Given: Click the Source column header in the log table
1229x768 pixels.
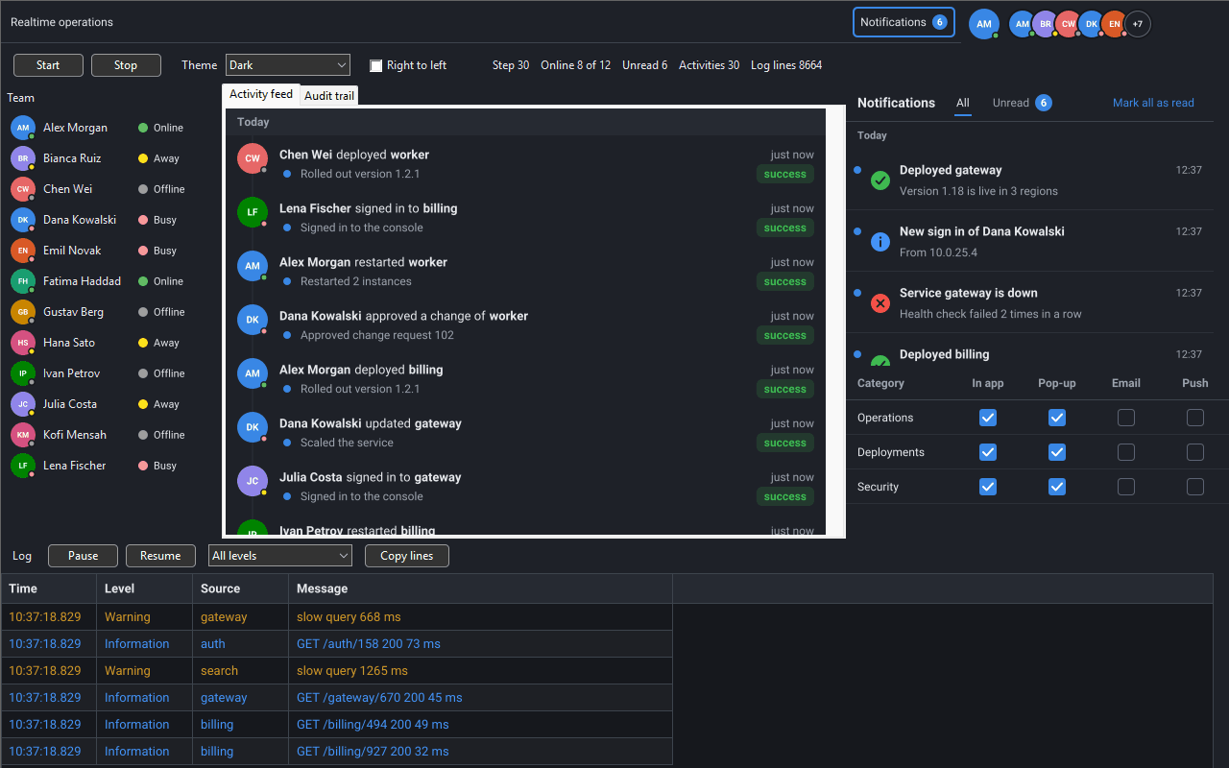Looking at the screenshot, I should 240,588.
